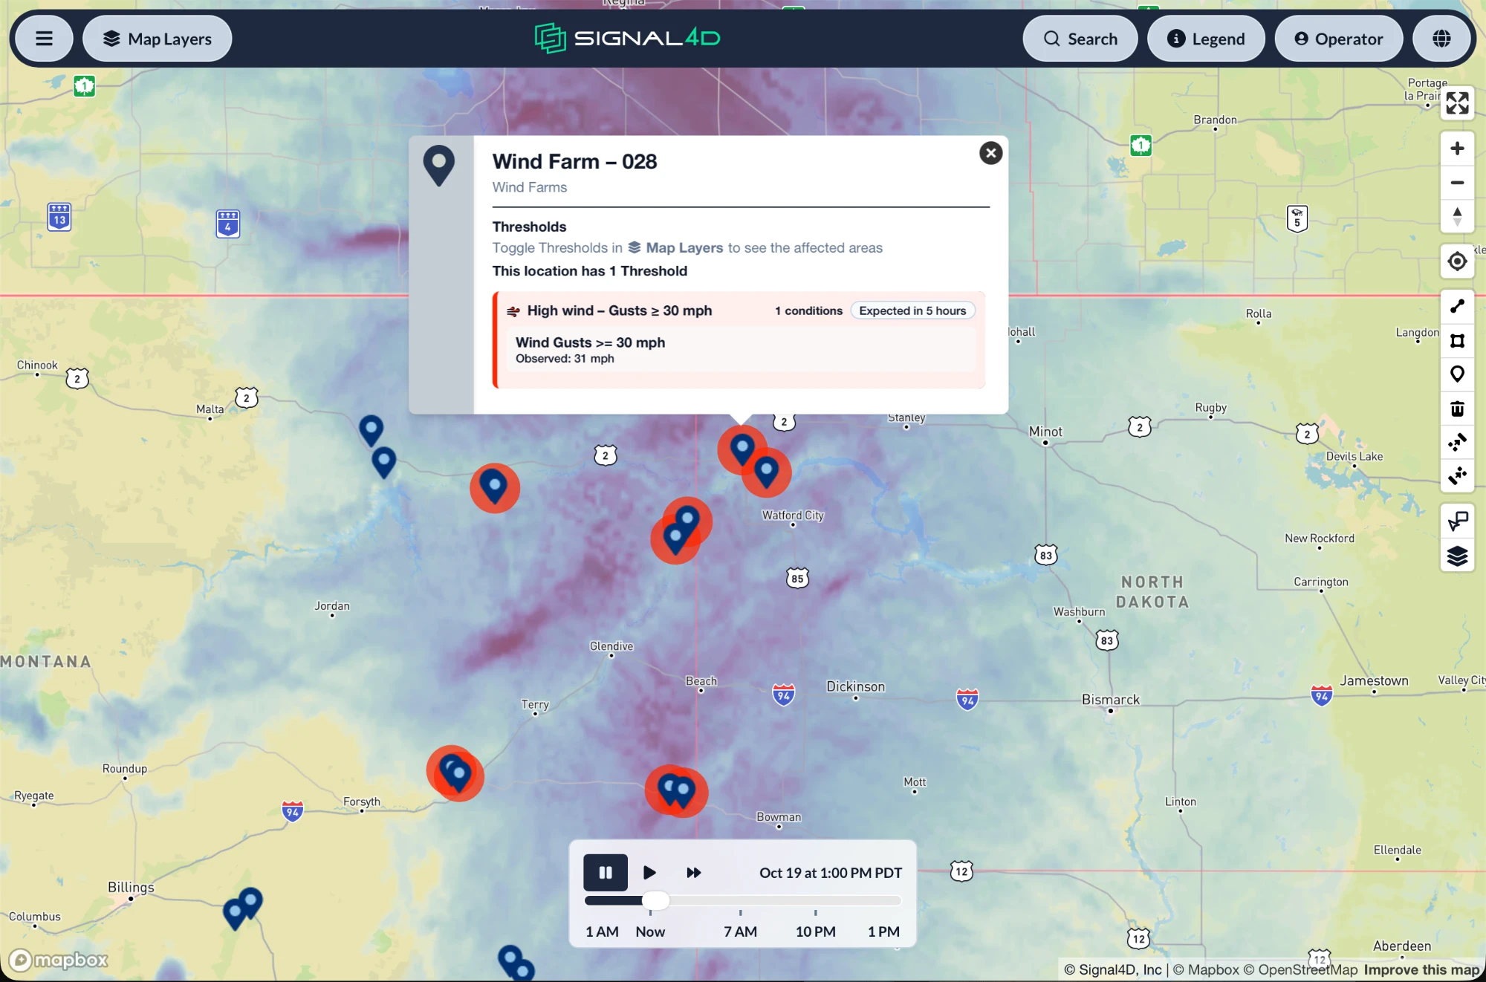Show the Legend
Image resolution: width=1486 pixels, height=982 pixels.
click(1206, 39)
